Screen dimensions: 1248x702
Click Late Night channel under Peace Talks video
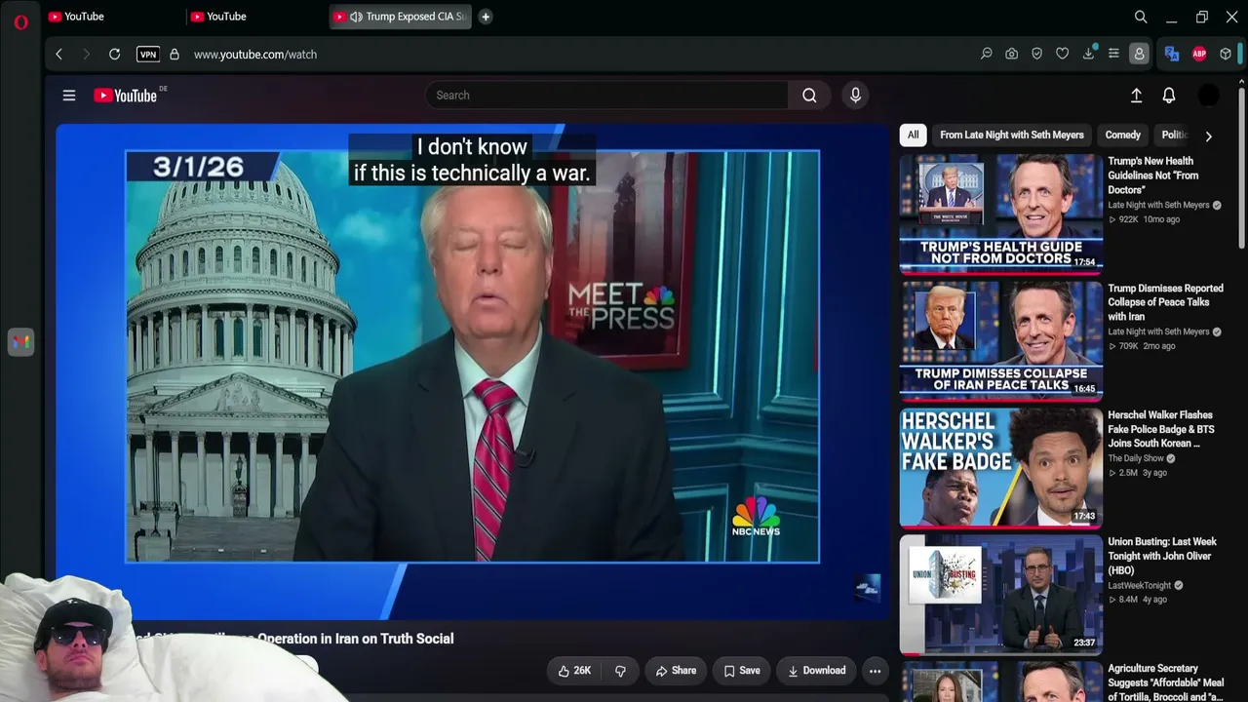[x=1158, y=331]
